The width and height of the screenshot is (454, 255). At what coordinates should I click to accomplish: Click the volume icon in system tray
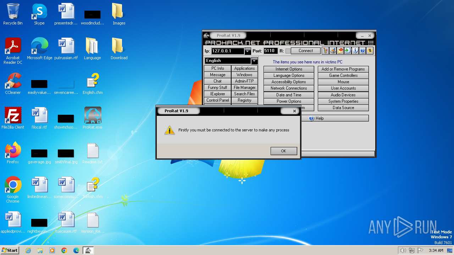[x=403, y=250]
